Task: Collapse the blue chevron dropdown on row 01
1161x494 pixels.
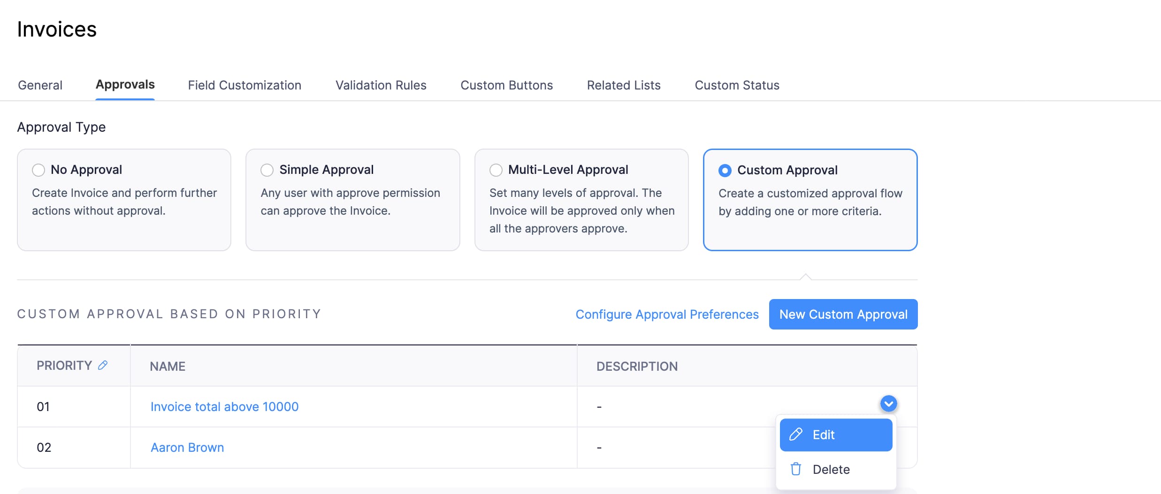Action: tap(888, 404)
